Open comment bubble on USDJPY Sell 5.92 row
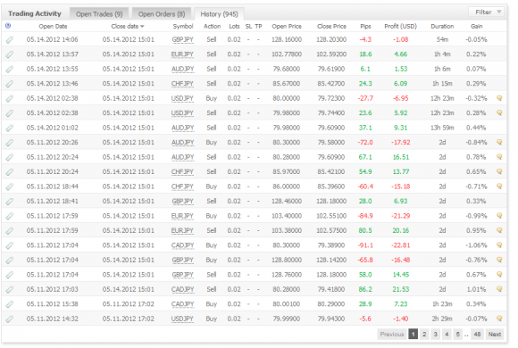This screenshot has height=348, width=518. coord(499,112)
